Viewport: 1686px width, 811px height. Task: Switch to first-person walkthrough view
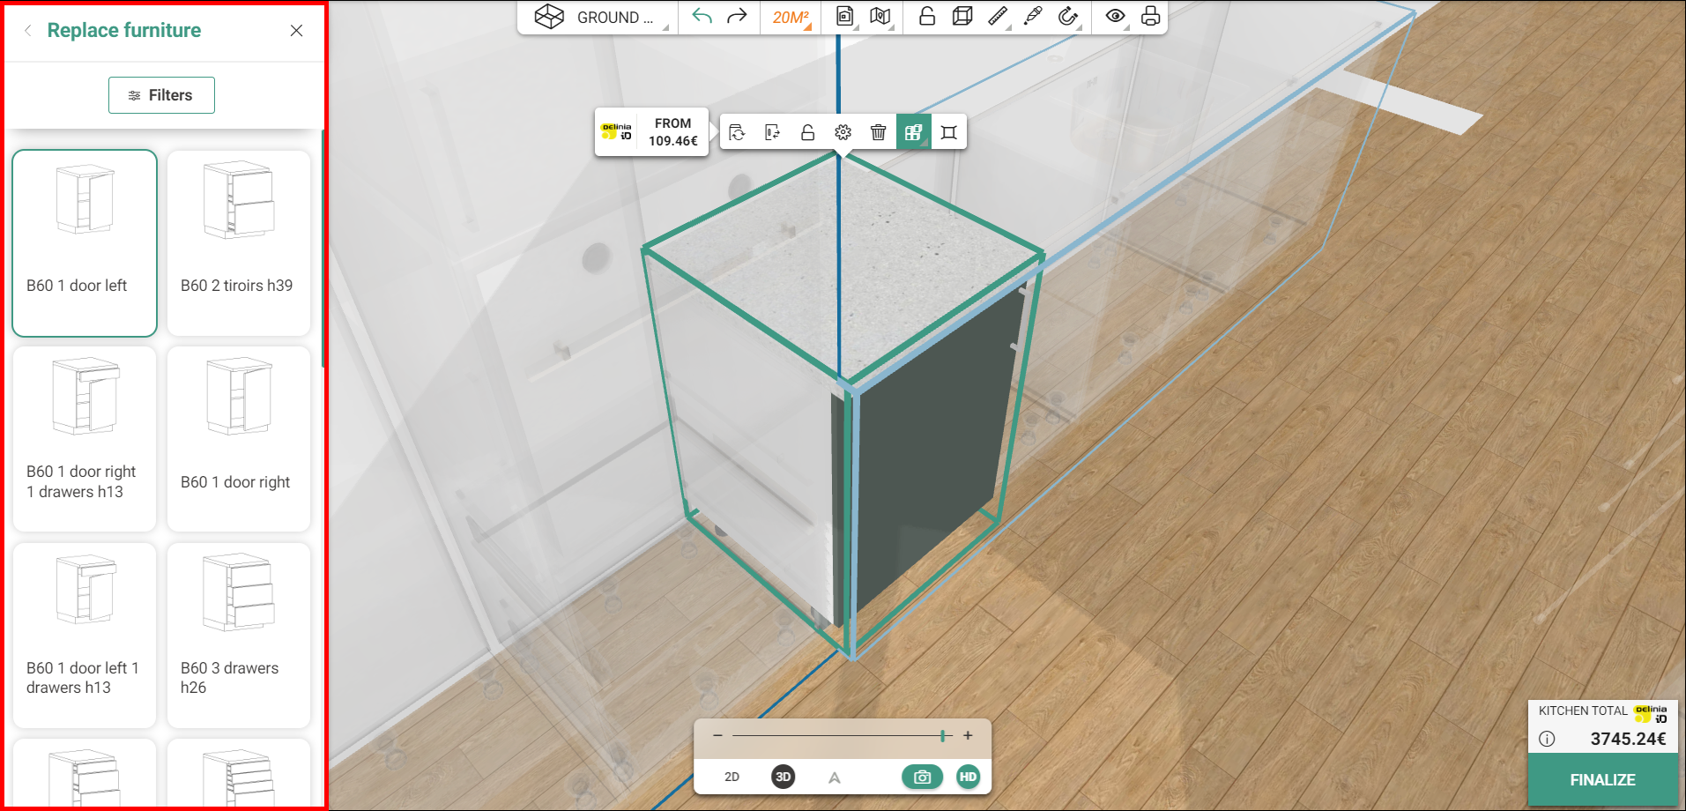pyautogui.click(x=834, y=778)
